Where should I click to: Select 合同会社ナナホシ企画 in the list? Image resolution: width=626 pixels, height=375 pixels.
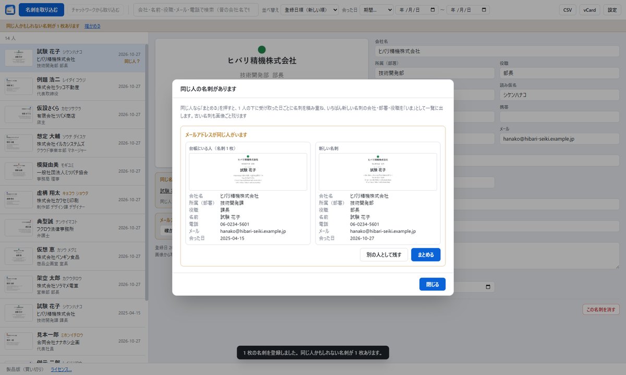point(57,342)
